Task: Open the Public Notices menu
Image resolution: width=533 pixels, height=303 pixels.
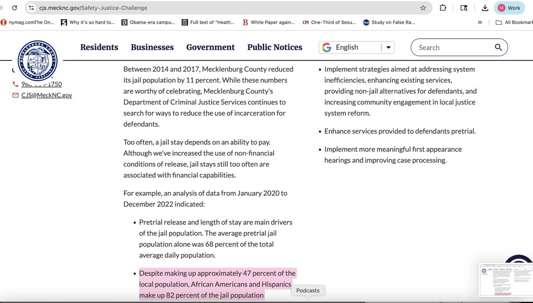Action: pyautogui.click(x=274, y=47)
